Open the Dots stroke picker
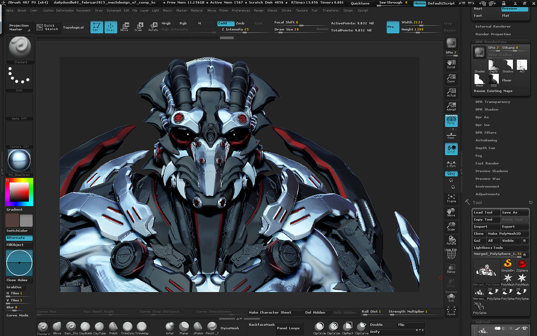The height and width of the screenshot is (336, 537). coord(19,78)
